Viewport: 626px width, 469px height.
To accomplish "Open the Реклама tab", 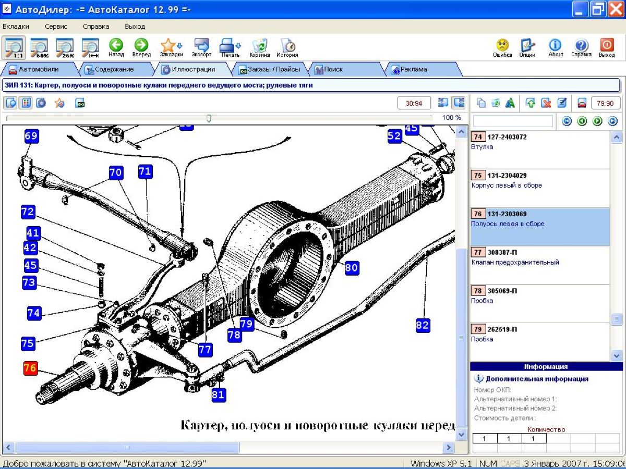I will click(x=423, y=69).
